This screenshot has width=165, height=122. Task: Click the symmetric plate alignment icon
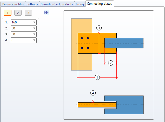coord(47,13)
